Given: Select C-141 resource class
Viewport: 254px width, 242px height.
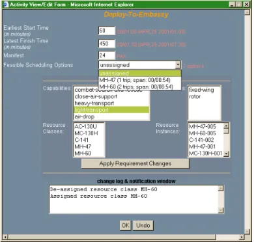Looking at the screenshot, I should coord(89,140).
